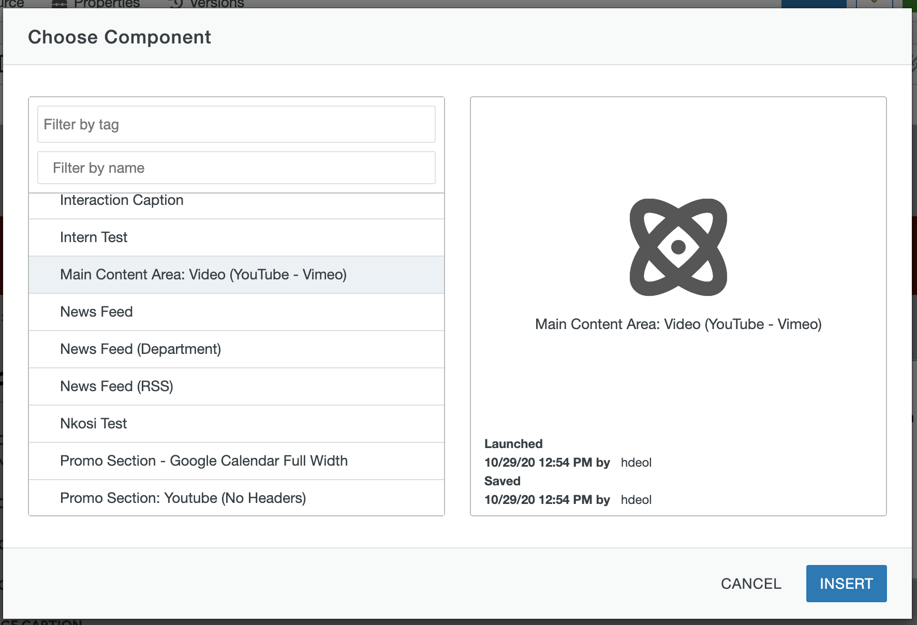
Task: Click the Versions history icon
Action: pyautogui.click(x=174, y=4)
